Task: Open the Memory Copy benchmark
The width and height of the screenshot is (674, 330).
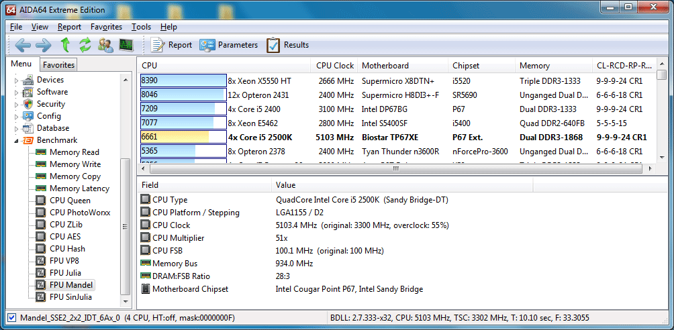Action: point(75,176)
